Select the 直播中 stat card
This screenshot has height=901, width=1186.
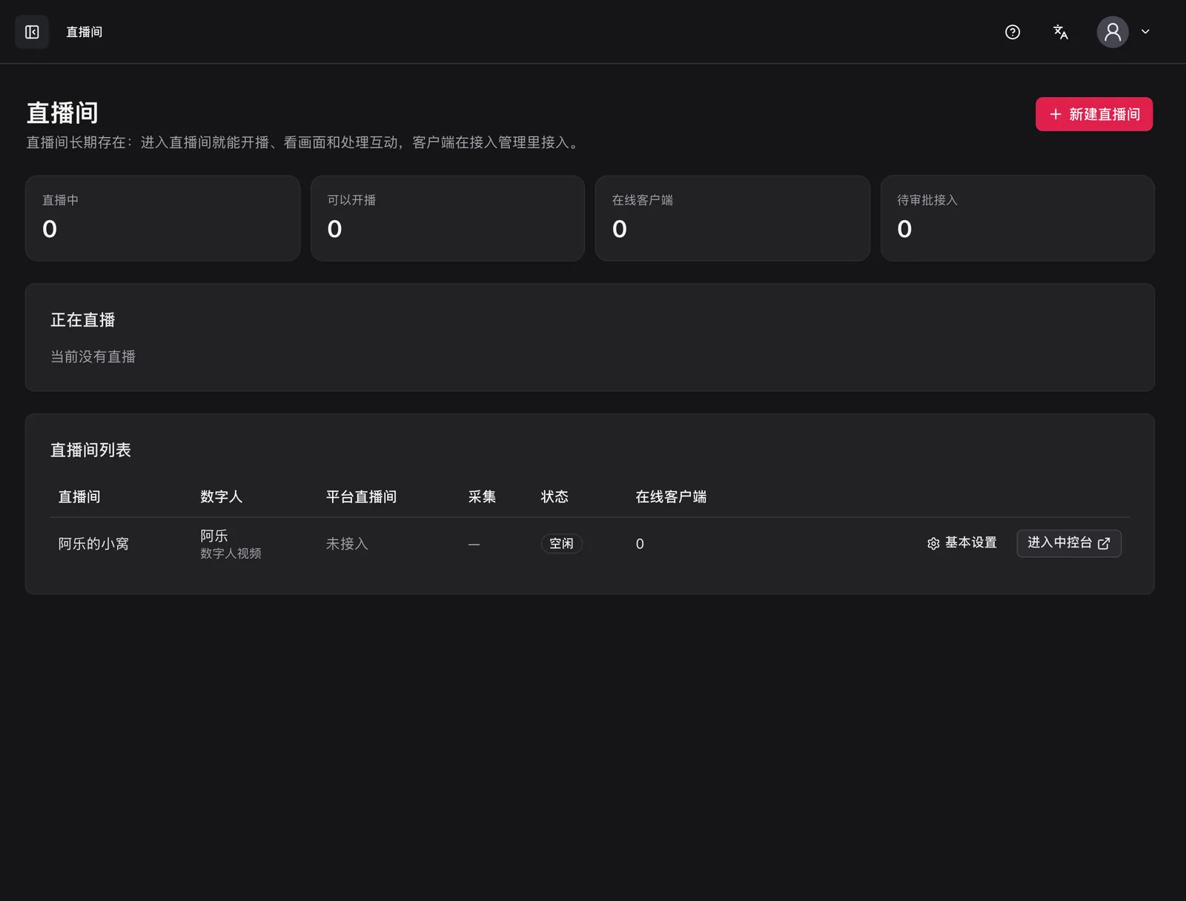[162, 218]
